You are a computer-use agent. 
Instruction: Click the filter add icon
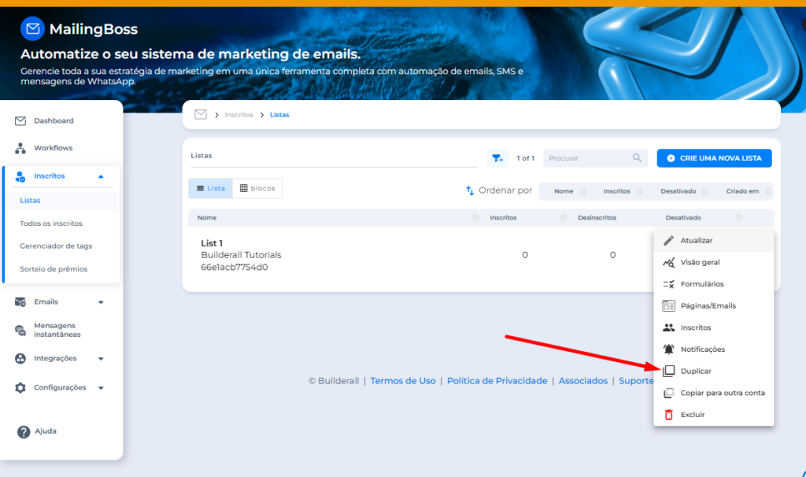(x=497, y=158)
